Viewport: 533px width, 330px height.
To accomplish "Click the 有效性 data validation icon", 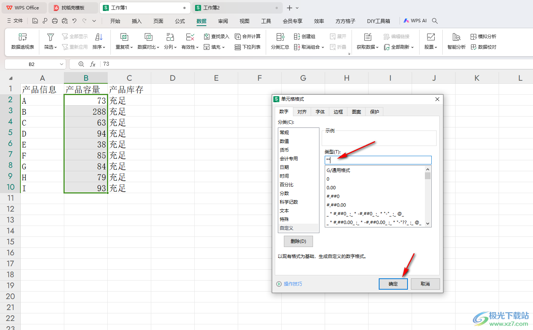I will [190, 37].
